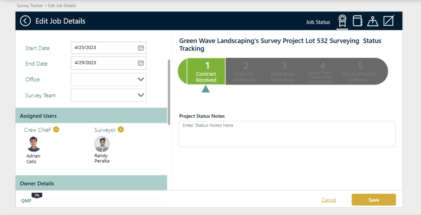Click the Owner Details section header
The height and width of the screenshot is (215, 421).
tap(91, 183)
